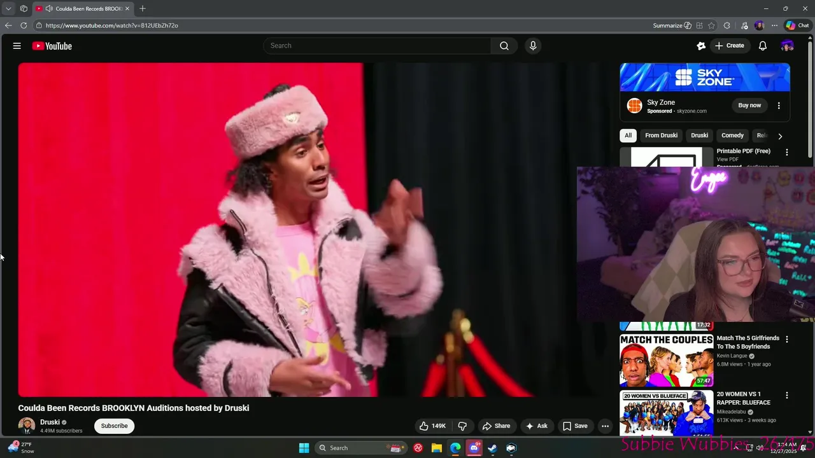Select the All filter chip
The height and width of the screenshot is (458, 815).
628,135
